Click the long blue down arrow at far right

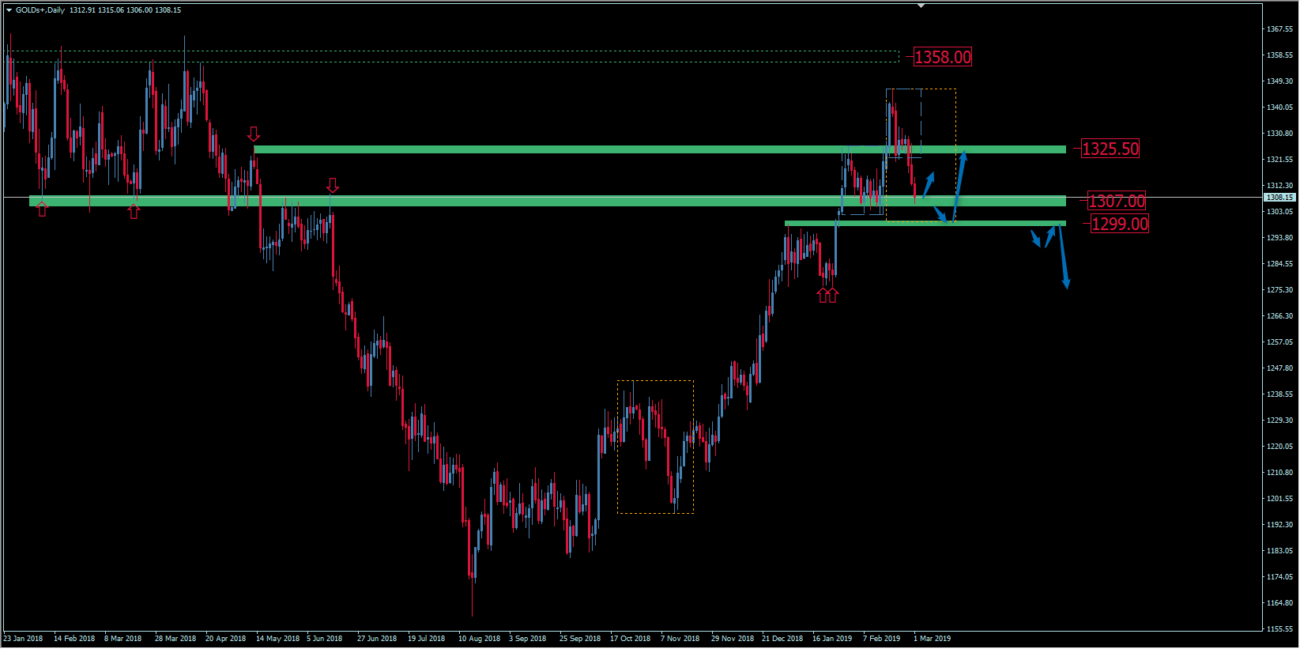(1063, 257)
